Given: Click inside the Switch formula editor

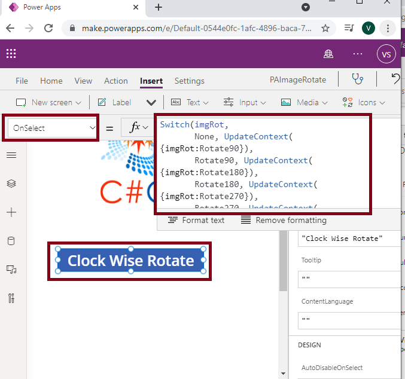Looking at the screenshot, I should 263,163.
